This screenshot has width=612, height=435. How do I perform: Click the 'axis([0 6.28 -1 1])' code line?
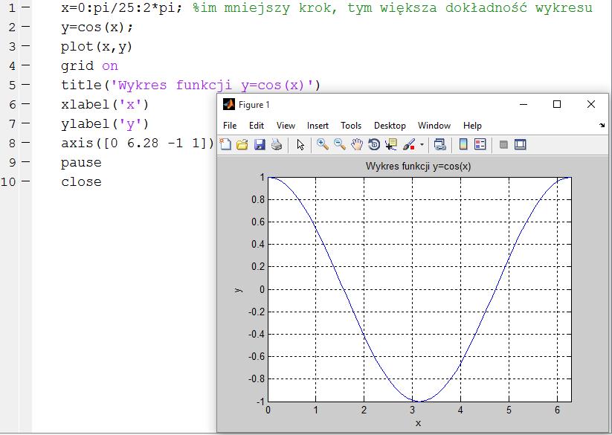[x=138, y=144]
